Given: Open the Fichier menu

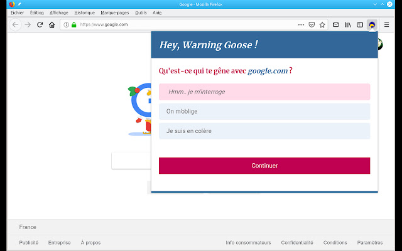Looking at the screenshot, I should point(17,13).
